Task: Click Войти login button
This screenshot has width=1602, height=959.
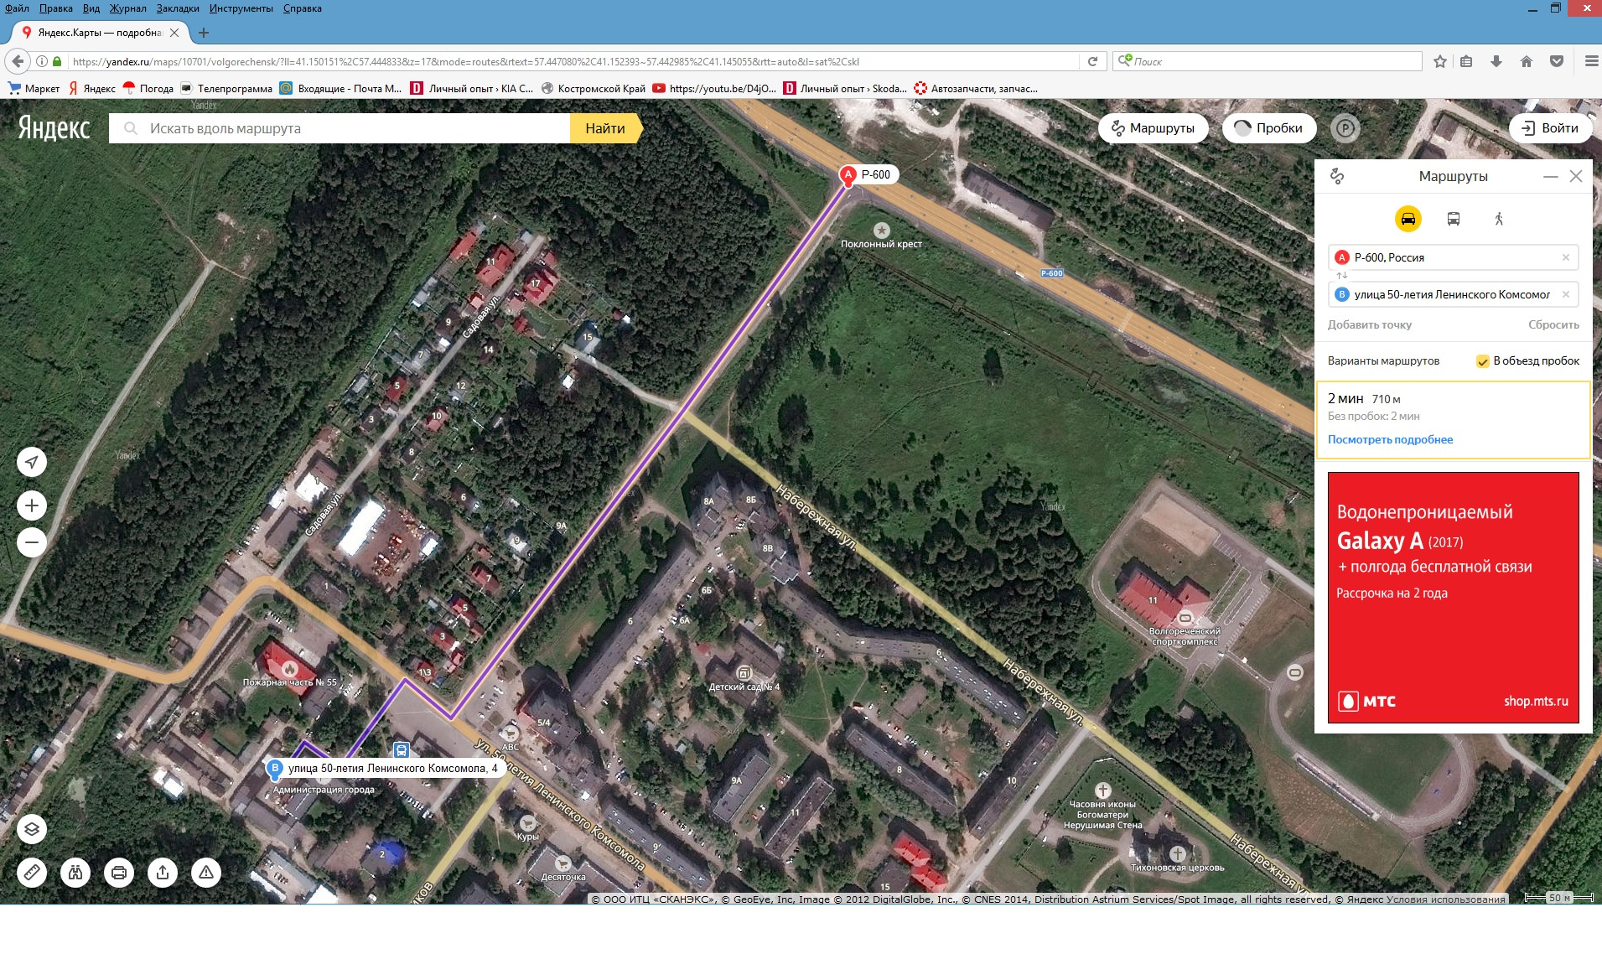Action: click(x=1550, y=128)
